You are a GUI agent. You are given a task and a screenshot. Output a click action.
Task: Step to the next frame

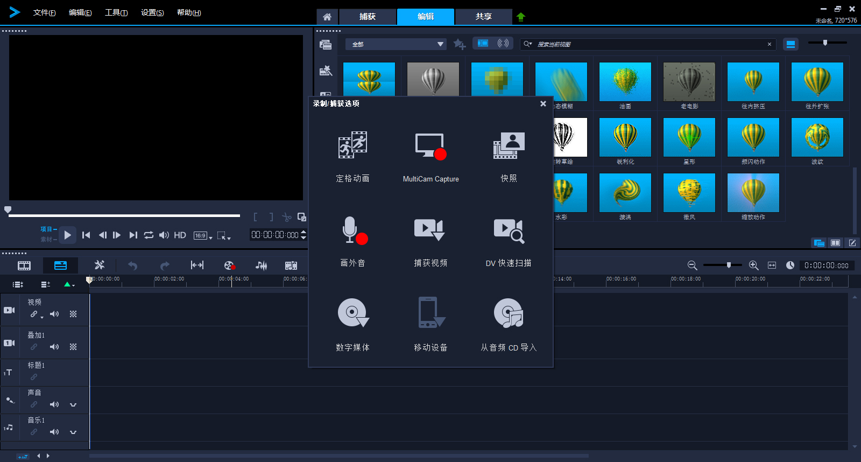point(117,235)
